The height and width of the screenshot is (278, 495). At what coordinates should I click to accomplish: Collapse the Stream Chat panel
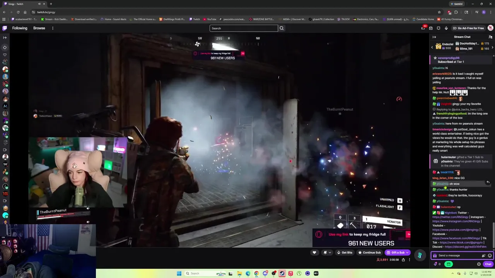click(x=434, y=37)
